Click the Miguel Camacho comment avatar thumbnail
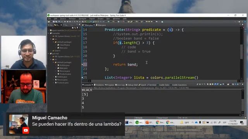Image resolution: width=248 pixels, height=139 pixels. click(x=19, y=124)
